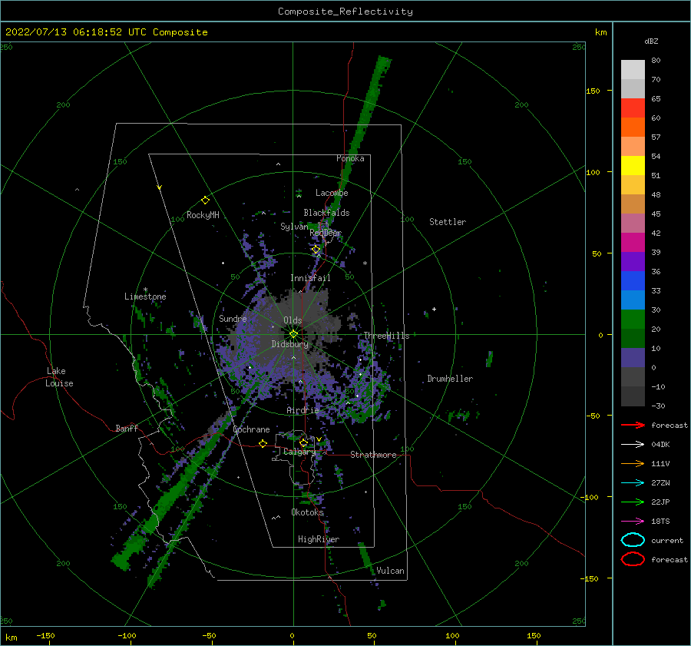This screenshot has height=646, width=691.
Task: Click the Banff label
Action: pyautogui.click(x=127, y=428)
